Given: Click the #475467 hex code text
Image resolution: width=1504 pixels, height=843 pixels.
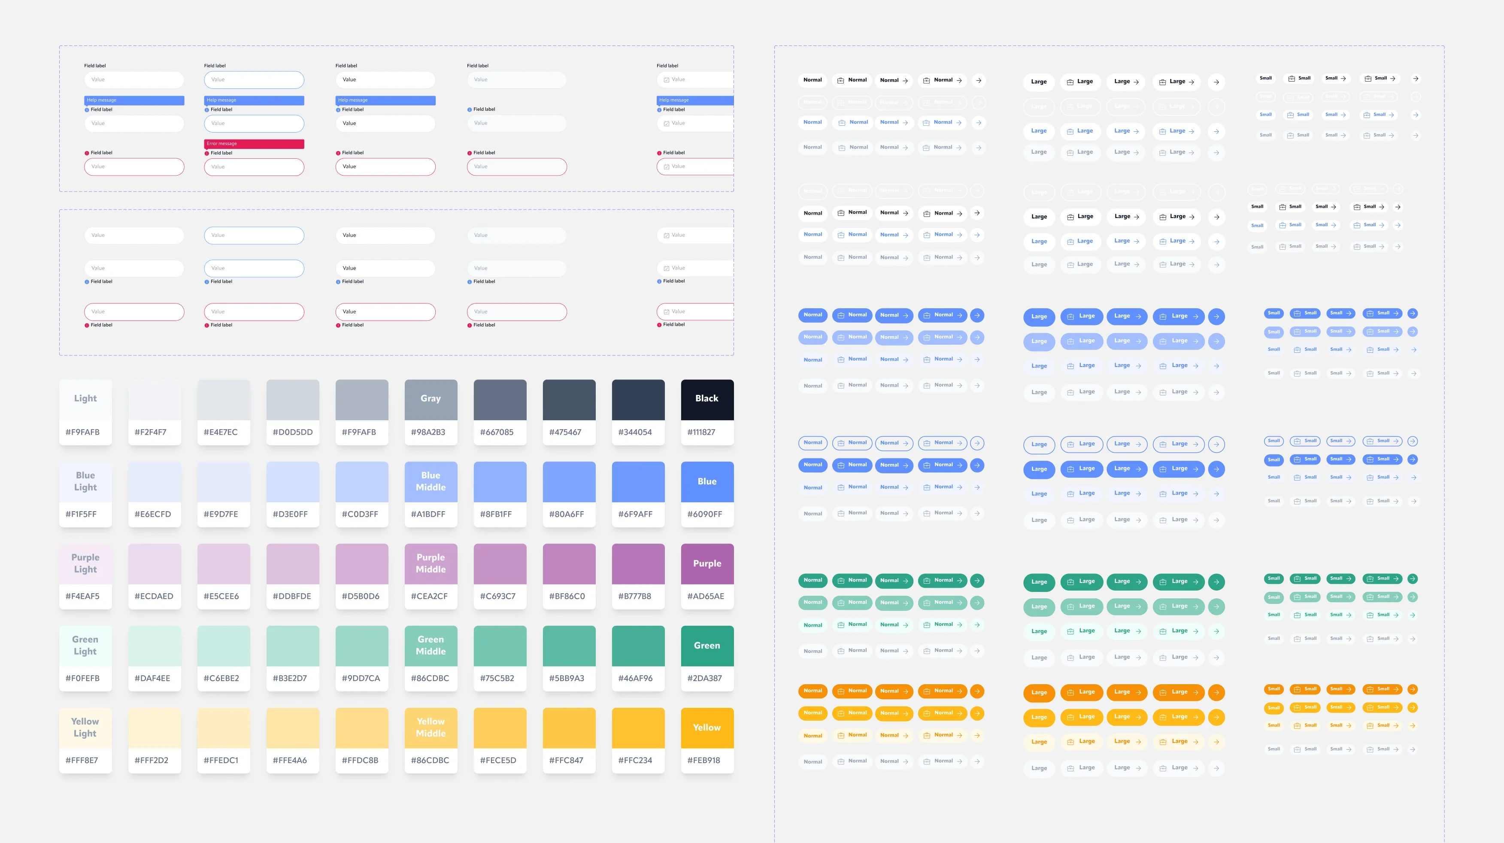Looking at the screenshot, I should 565,433.
